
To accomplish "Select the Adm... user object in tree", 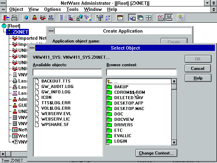I will [x=23, y=99].
